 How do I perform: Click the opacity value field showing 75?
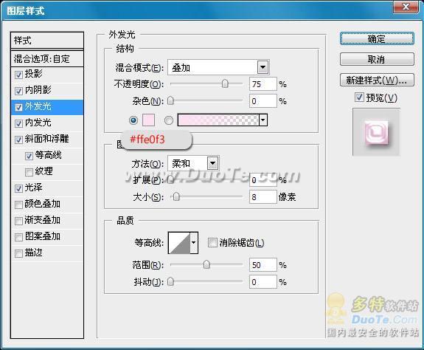[263, 84]
